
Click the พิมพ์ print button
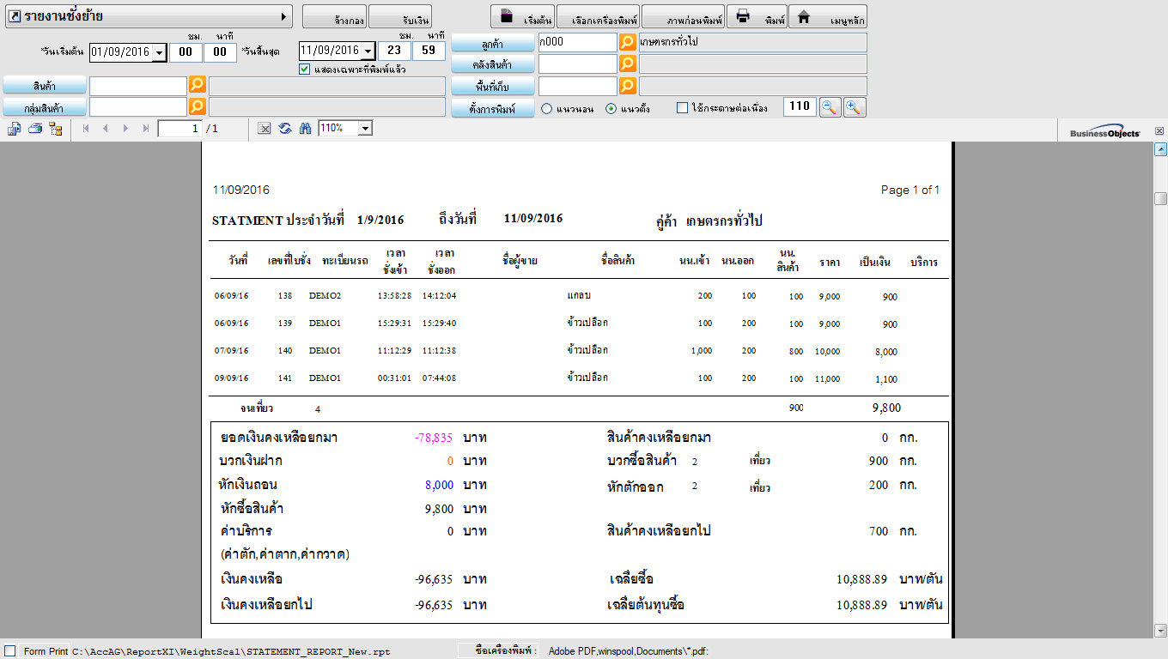pyautogui.click(x=757, y=17)
